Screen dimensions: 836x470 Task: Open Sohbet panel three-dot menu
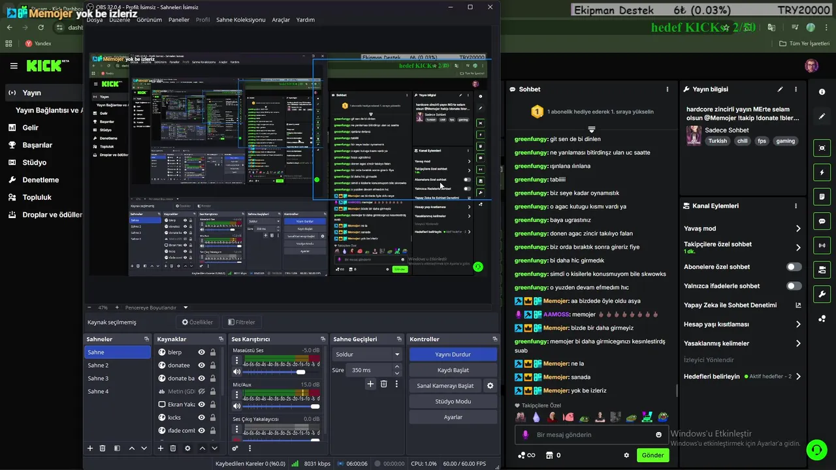[667, 89]
